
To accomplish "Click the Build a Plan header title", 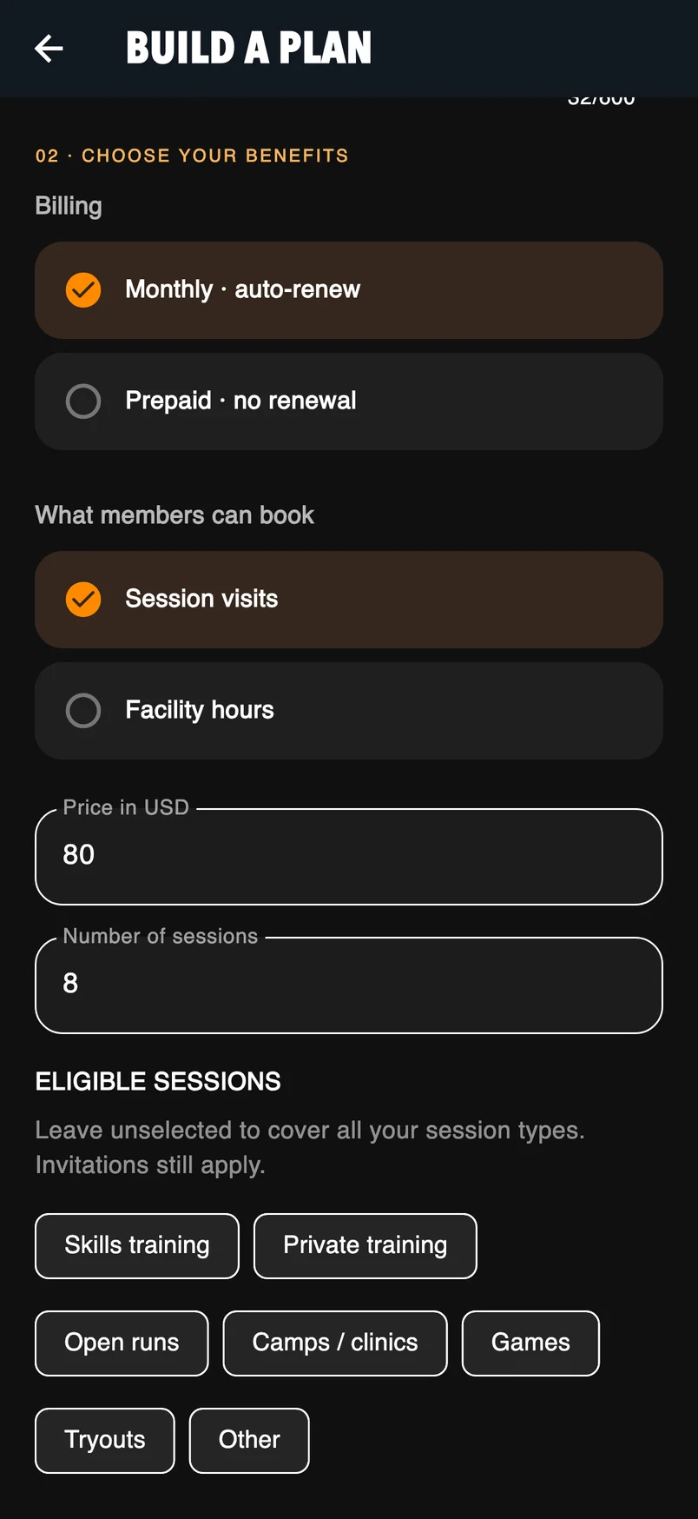I will click(249, 49).
